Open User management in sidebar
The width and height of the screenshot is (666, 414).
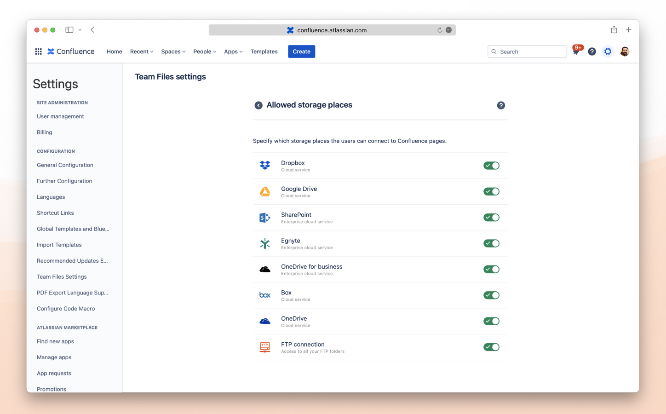click(60, 116)
